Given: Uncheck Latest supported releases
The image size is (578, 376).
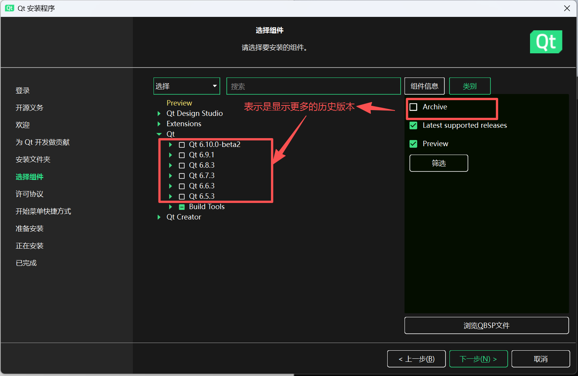Looking at the screenshot, I should [413, 125].
